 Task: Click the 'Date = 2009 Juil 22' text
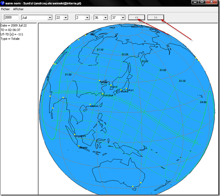tap(14, 26)
